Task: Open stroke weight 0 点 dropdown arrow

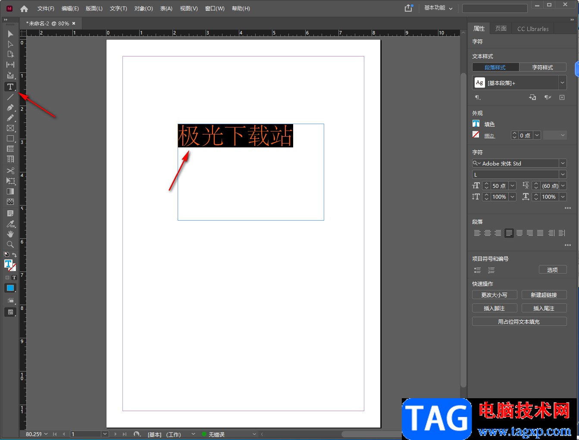Action: click(x=537, y=135)
